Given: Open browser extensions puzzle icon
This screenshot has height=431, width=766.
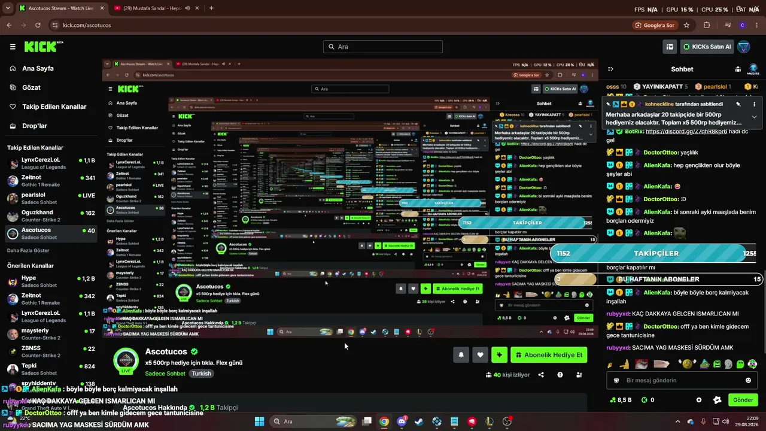Looking at the screenshot, I should coord(707,25).
